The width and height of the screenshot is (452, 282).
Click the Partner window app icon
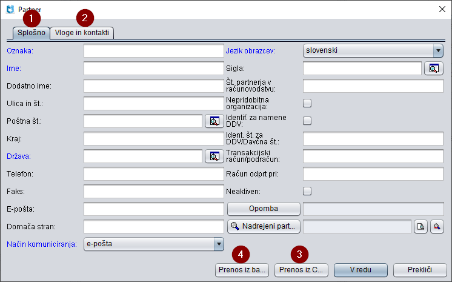point(10,9)
